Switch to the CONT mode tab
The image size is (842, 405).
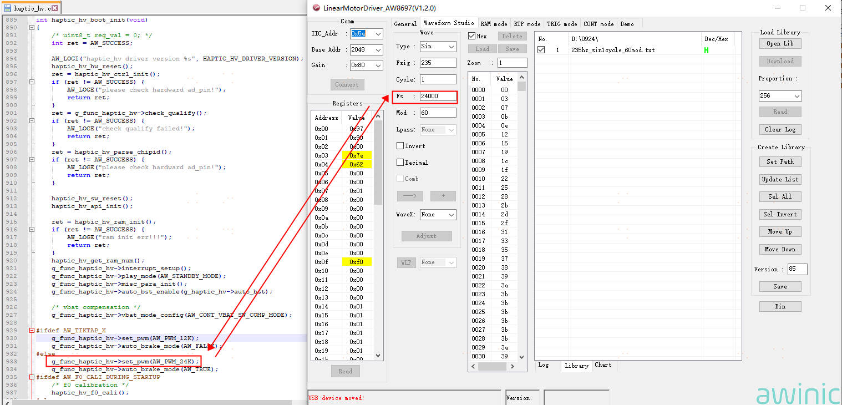(x=598, y=24)
